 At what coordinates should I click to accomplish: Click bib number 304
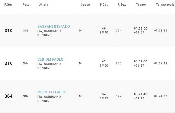click(26, 96)
